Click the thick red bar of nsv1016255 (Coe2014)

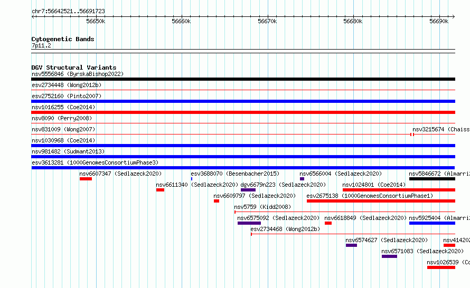(243, 112)
